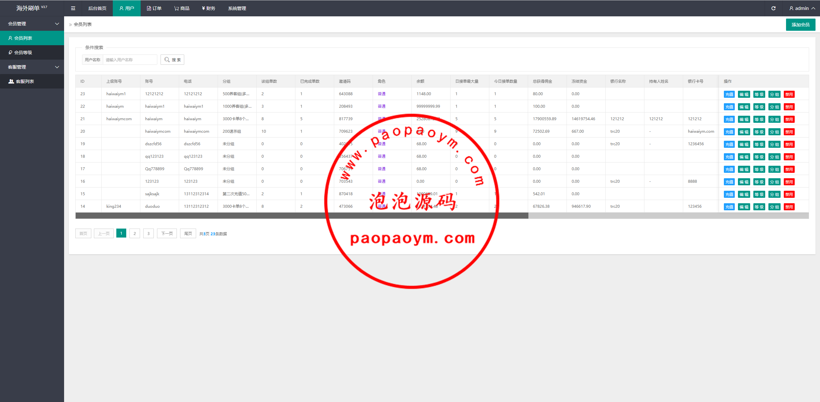Click 禁用 for member ID 22

789,107
